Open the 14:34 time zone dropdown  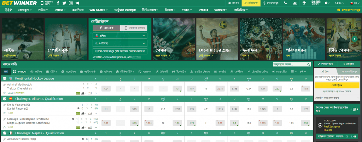[x=339, y=3]
